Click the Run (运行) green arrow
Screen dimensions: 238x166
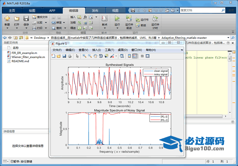click(117, 18)
